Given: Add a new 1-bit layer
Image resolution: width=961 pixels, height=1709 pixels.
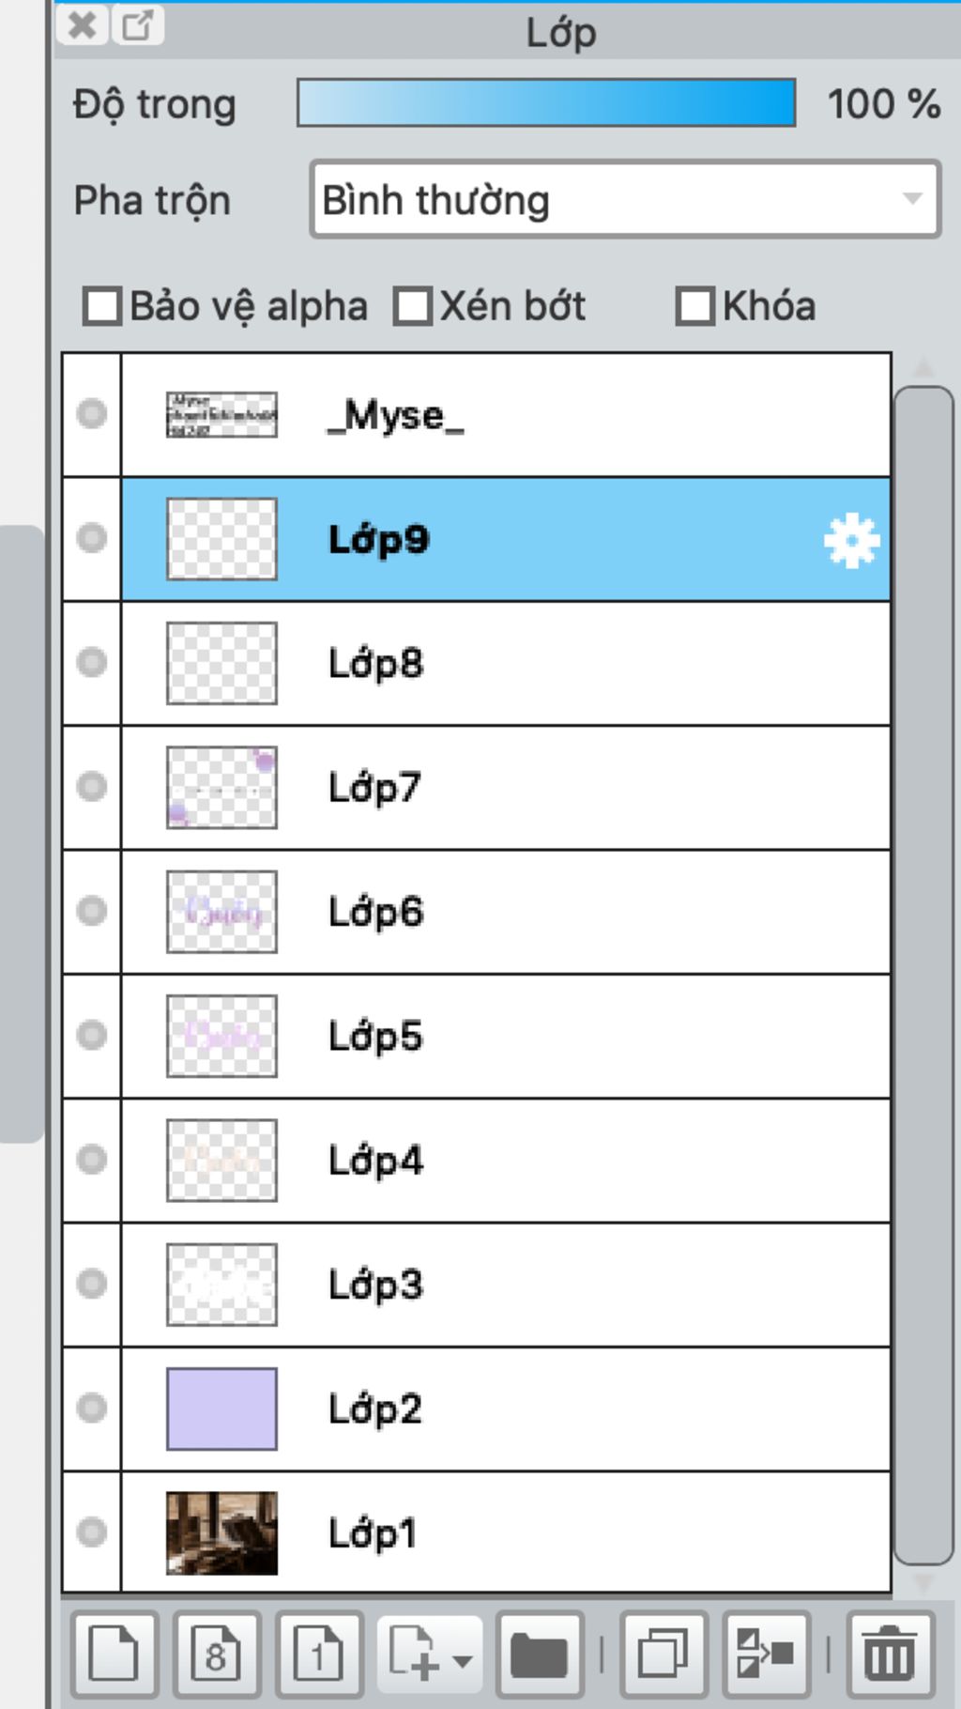Looking at the screenshot, I should (318, 1654).
